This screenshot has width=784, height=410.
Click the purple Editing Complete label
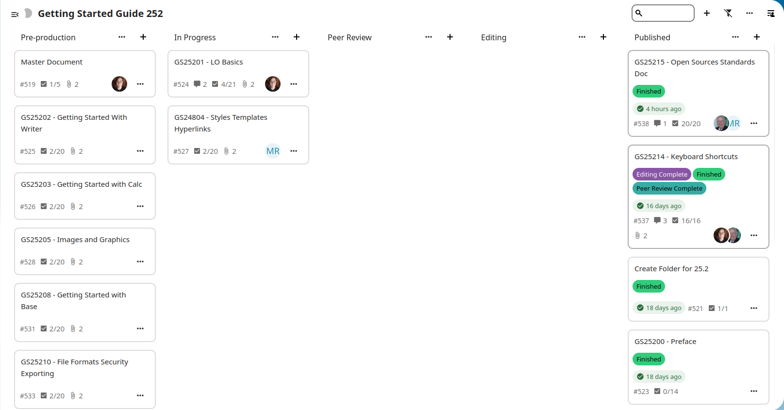pos(662,174)
